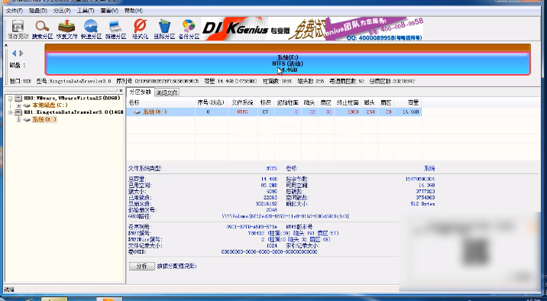Select the 系统(E:) row in the partition table
The width and height of the screenshot is (547, 301).
point(273,112)
